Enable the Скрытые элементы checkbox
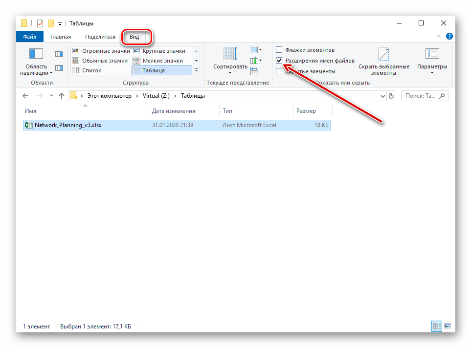The image size is (471, 348). click(279, 71)
